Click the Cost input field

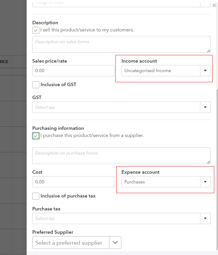click(73, 182)
